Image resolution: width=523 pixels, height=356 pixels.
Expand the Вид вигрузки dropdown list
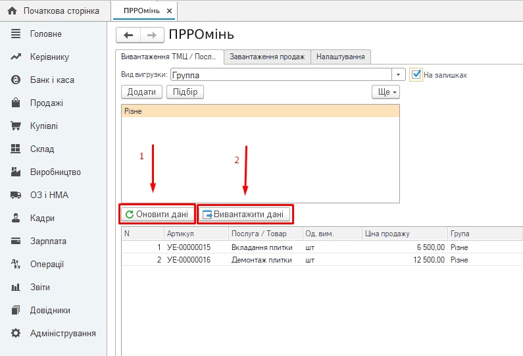click(398, 75)
